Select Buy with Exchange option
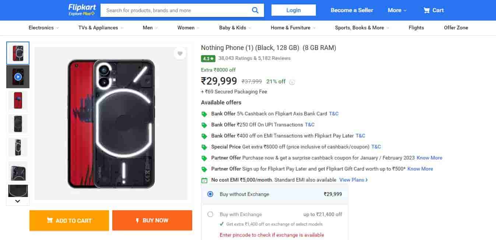The width and height of the screenshot is (496, 240). click(x=210, y=214)
